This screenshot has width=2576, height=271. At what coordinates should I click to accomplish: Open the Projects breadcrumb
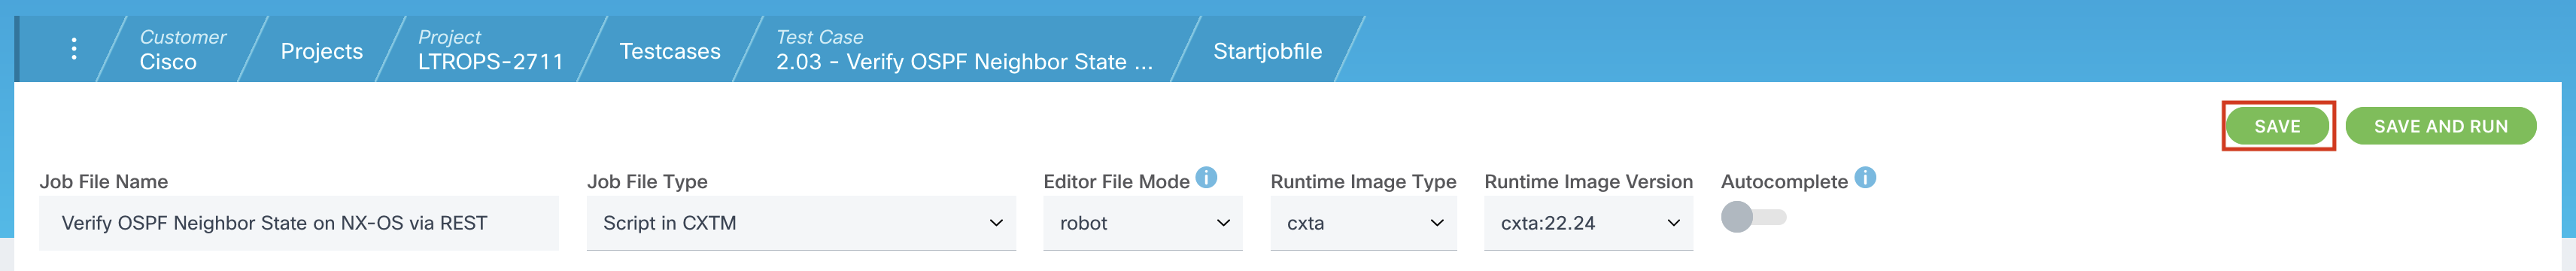coord(321,51)
